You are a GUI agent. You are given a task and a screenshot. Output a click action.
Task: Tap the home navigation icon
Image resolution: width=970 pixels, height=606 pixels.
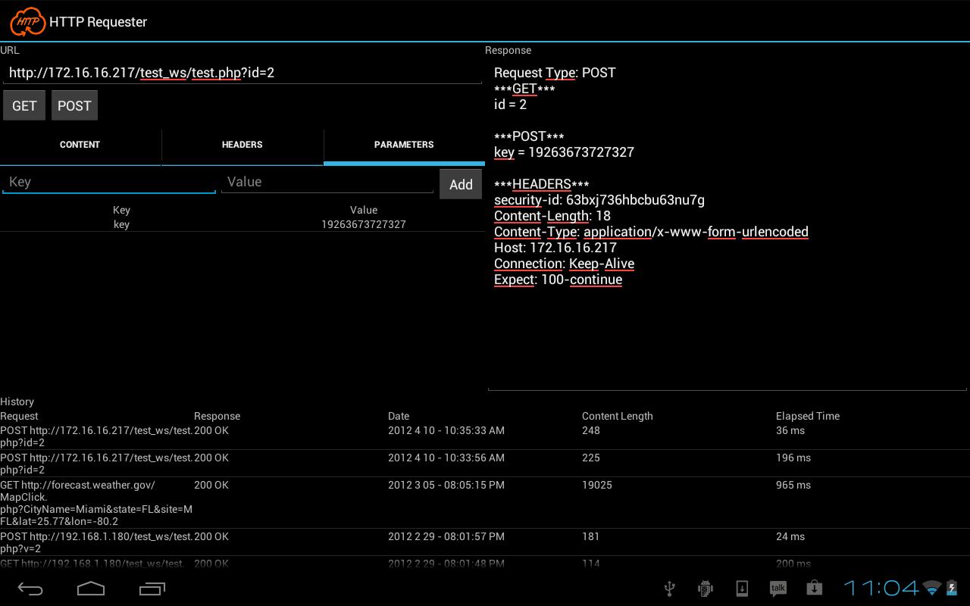[x=91, y=589]
